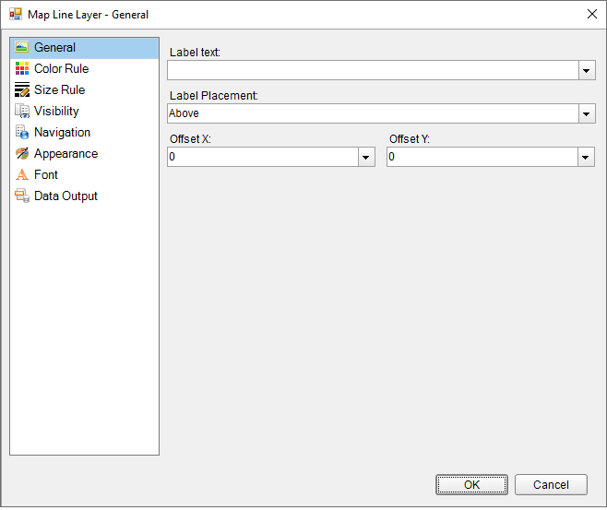Click the Visibility page icon
Screen dimensions: 607x510
coord(22,111)
